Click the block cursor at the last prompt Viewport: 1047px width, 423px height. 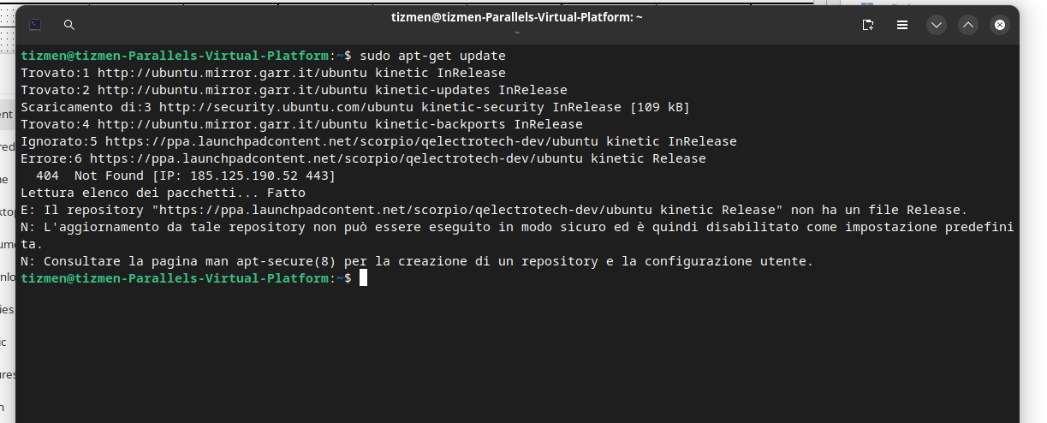pyautogui.click(x=363, y=278)
